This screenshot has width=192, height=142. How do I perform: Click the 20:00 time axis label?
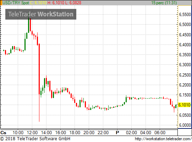(89, 133)
